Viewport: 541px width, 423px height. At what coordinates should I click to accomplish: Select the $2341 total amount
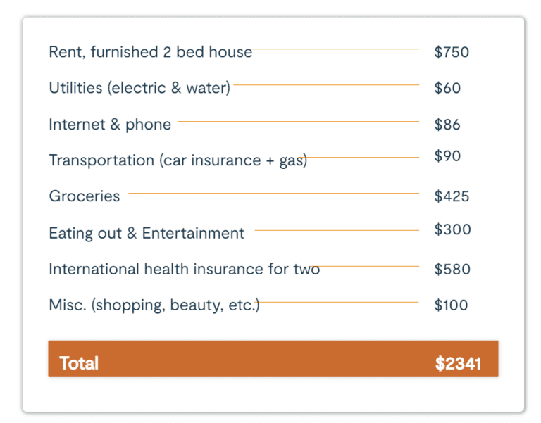[458, 363]
